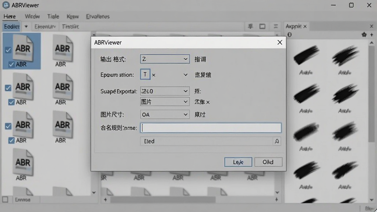This screenshot has width=377, height=212.
Task: Toggle small label checkbox on second-row ABR file
Action: pos(11,102)
